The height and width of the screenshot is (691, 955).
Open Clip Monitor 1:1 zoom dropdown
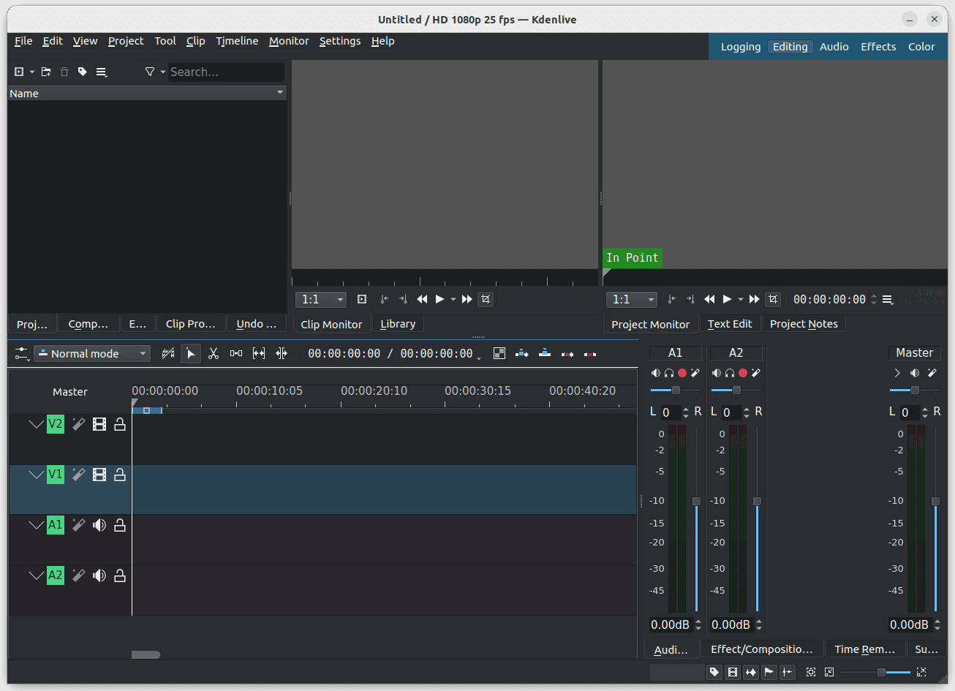click(320, 300)
